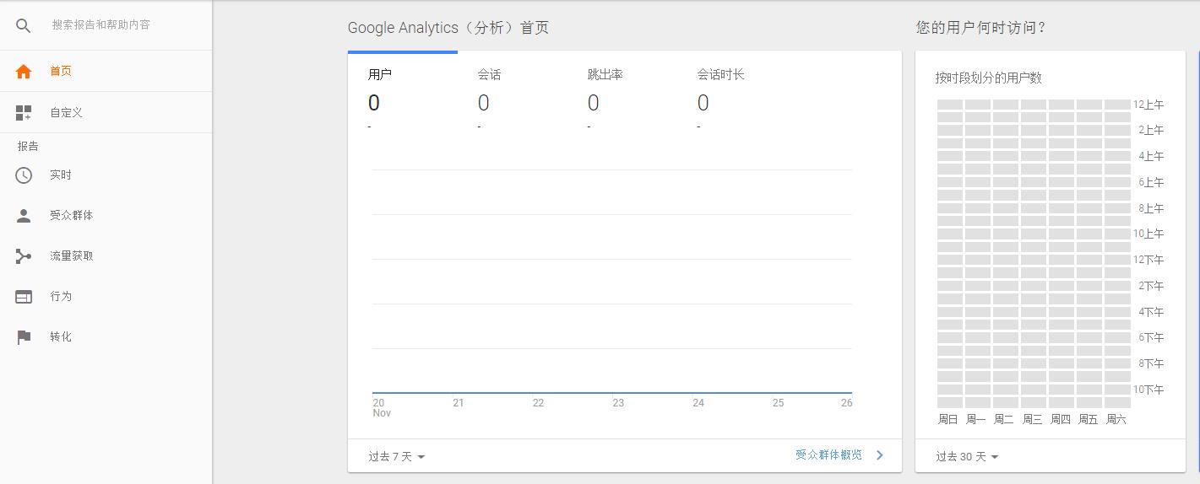Open the 过去 7 天 date range dropdown
This screenshot has height=484, width=1200.
[x=396, y=457]
